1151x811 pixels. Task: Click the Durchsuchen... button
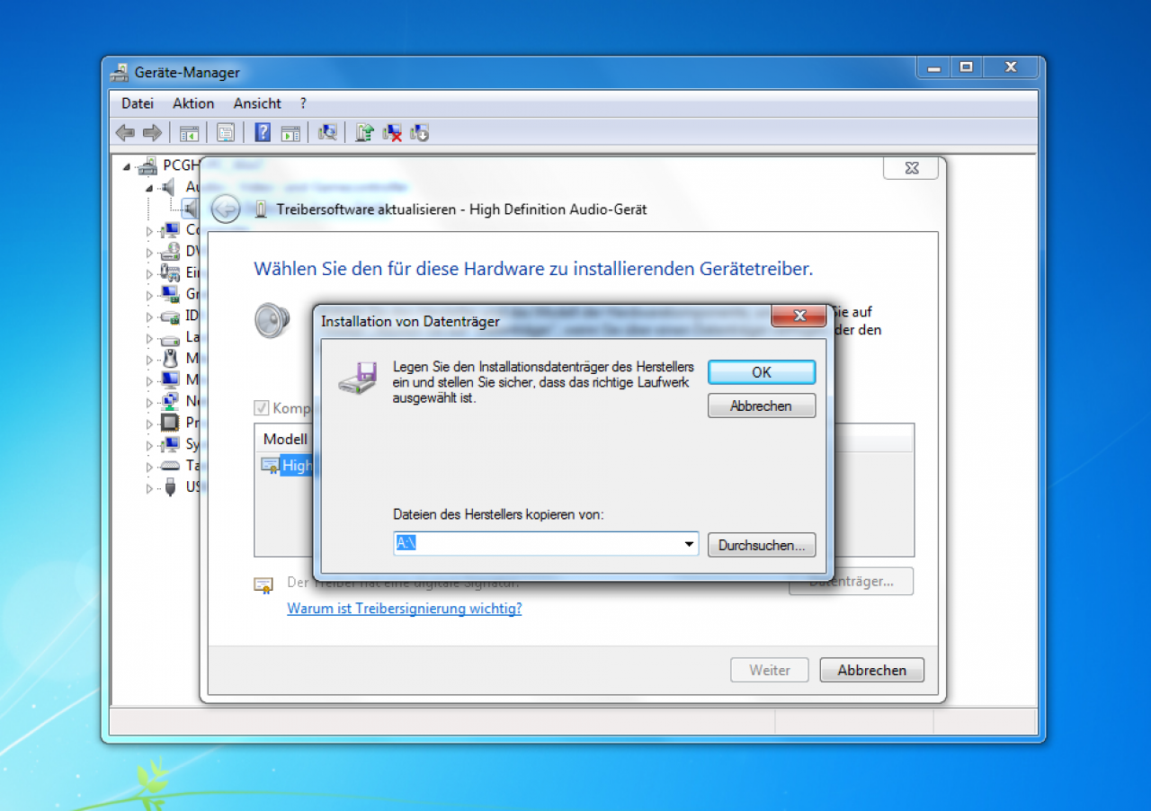(x=762, y=545)
